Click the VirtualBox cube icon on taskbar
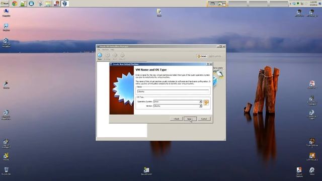The image size is (322, 181). pyautogui.click(x=65, y=4)
